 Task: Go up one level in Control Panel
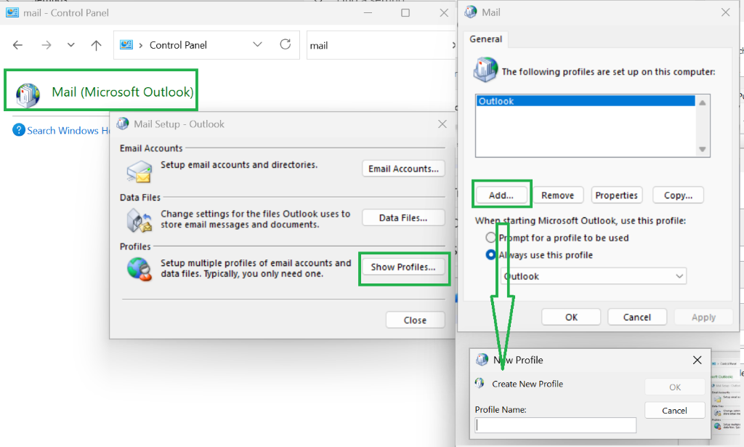tap(97, 45)
